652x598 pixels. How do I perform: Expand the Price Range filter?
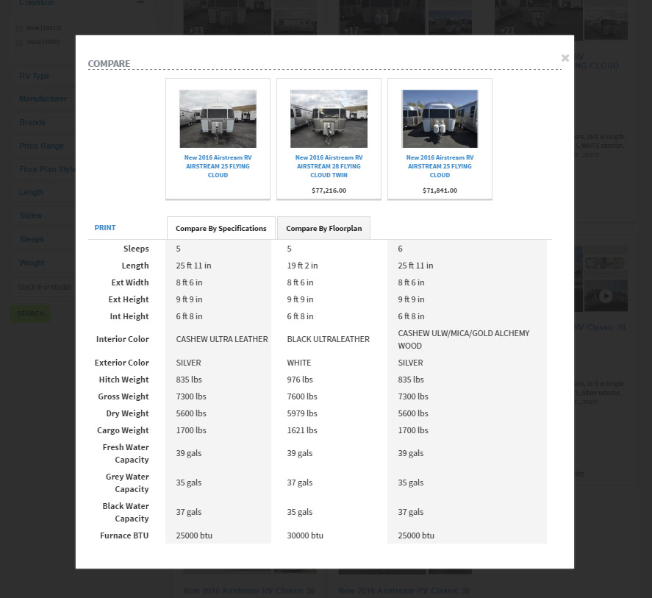42,146
